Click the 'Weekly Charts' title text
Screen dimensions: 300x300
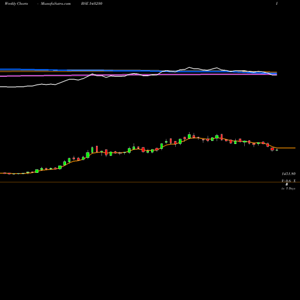coord(16,4)
